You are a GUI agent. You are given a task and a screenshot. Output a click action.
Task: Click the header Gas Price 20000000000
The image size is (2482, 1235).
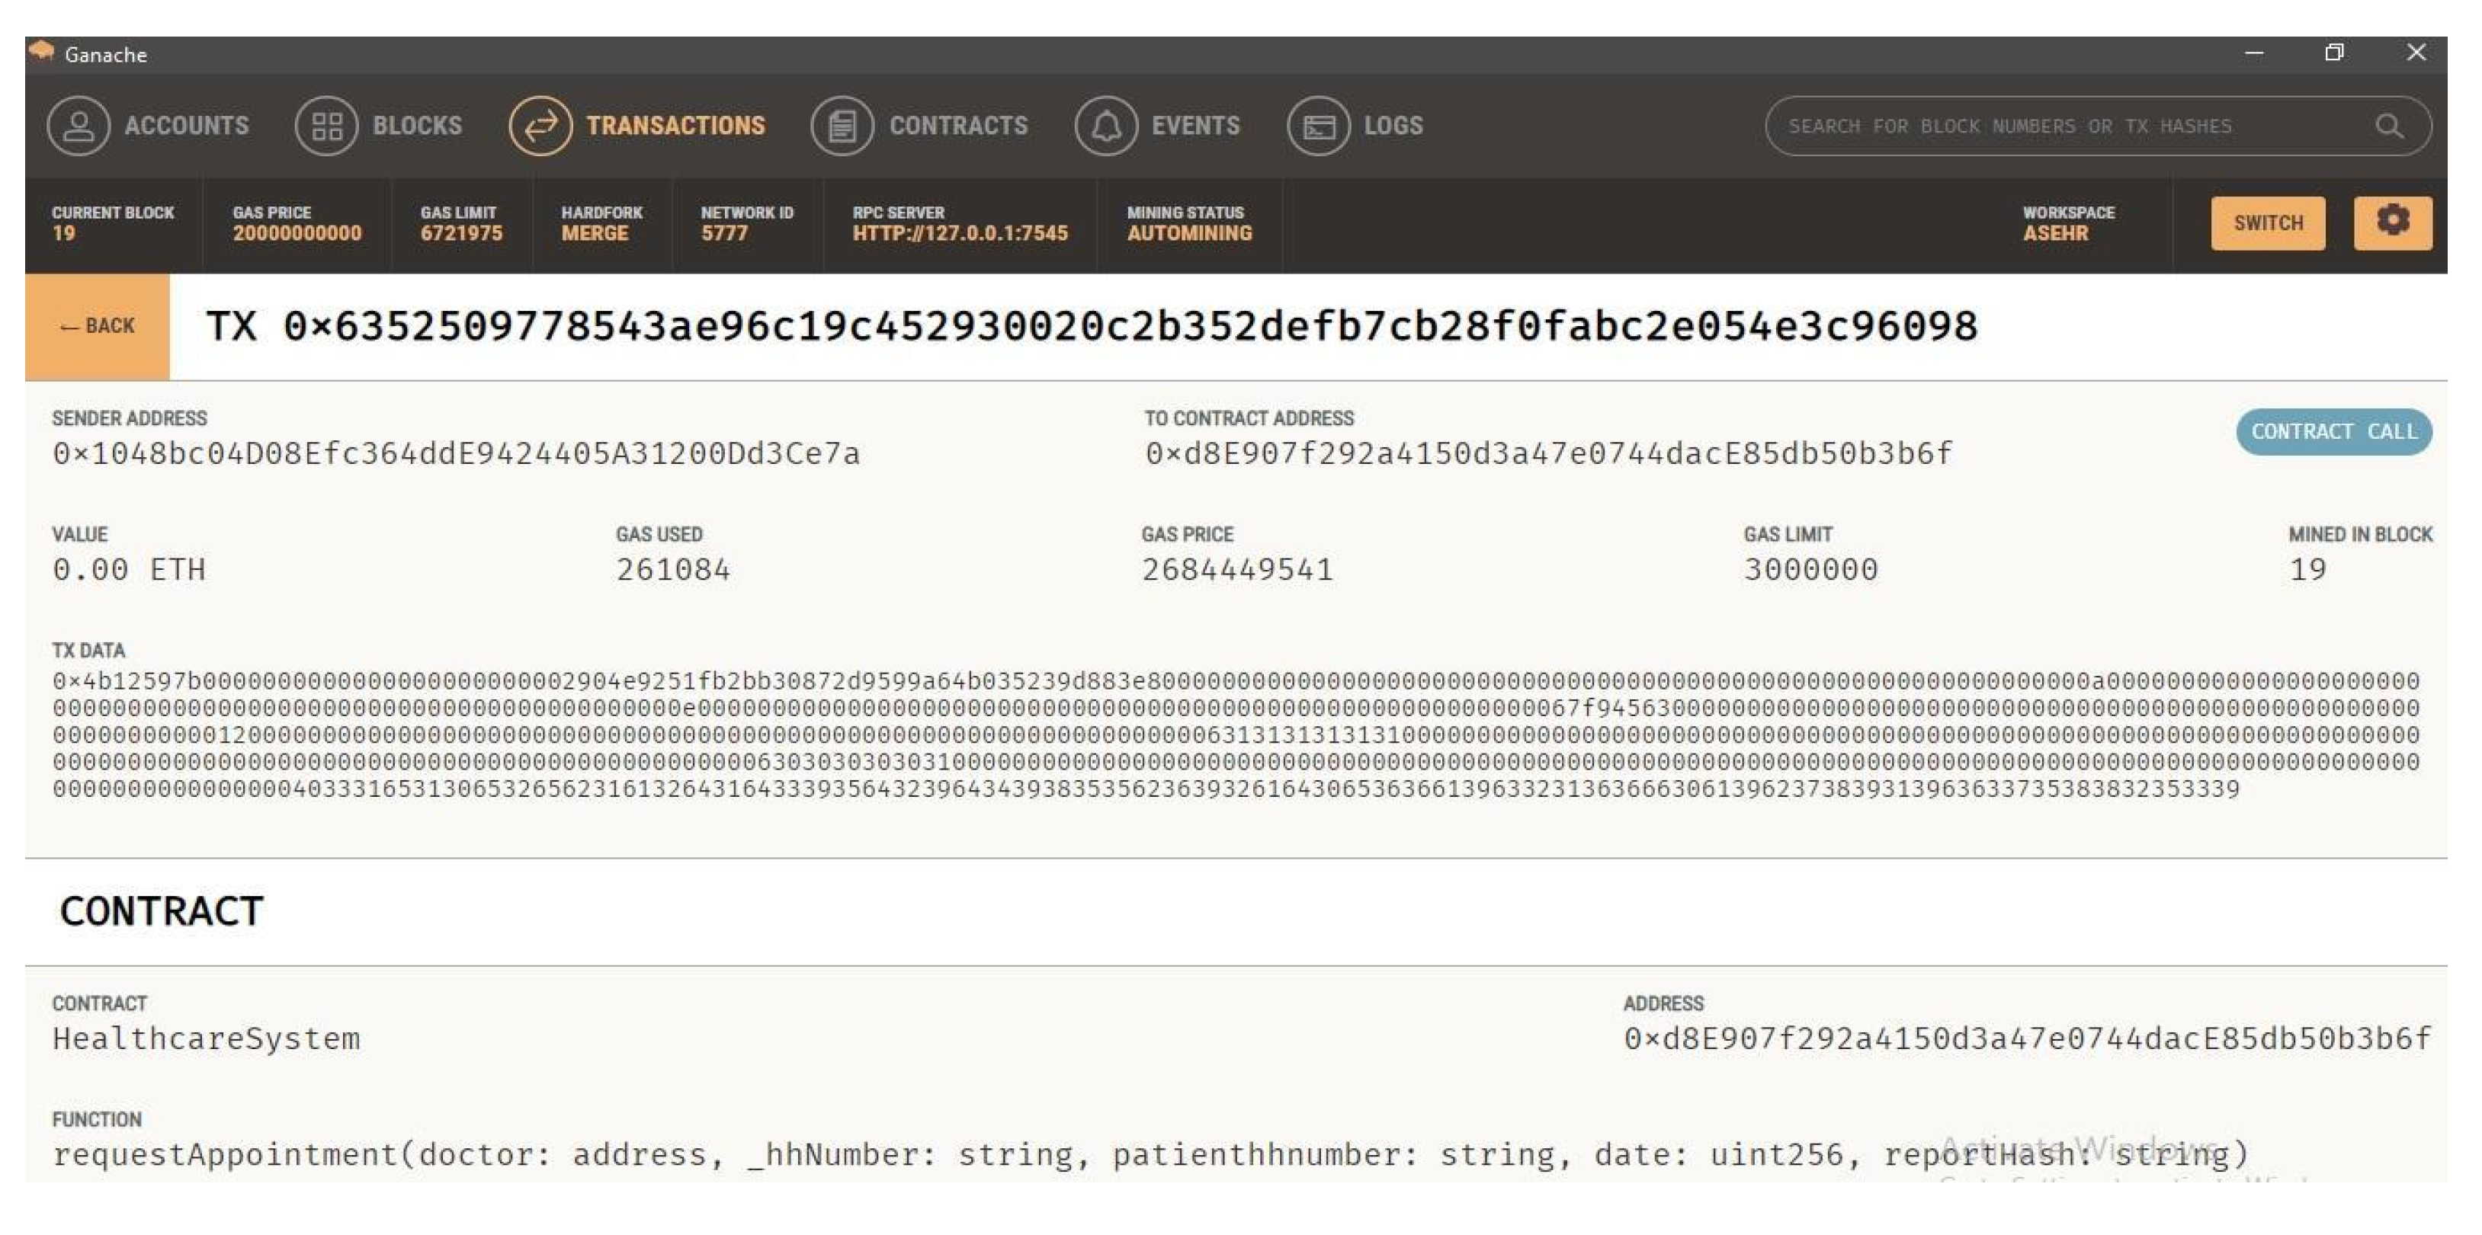[297, 223]
